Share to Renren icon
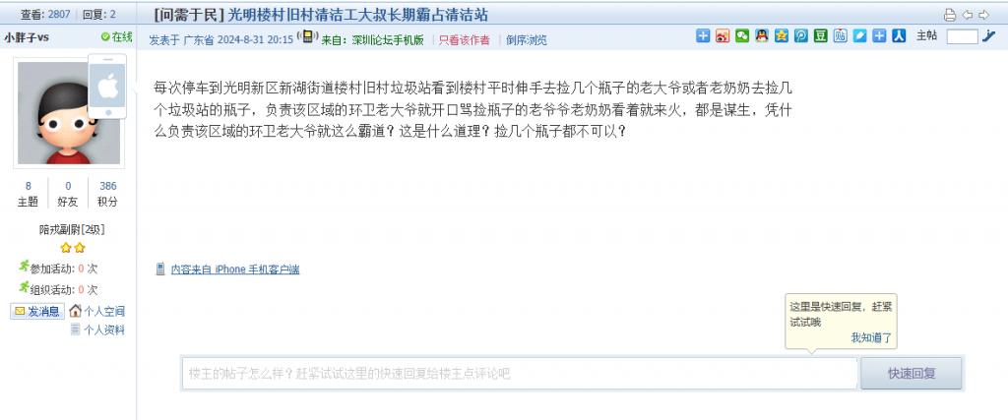 [899, 36]
